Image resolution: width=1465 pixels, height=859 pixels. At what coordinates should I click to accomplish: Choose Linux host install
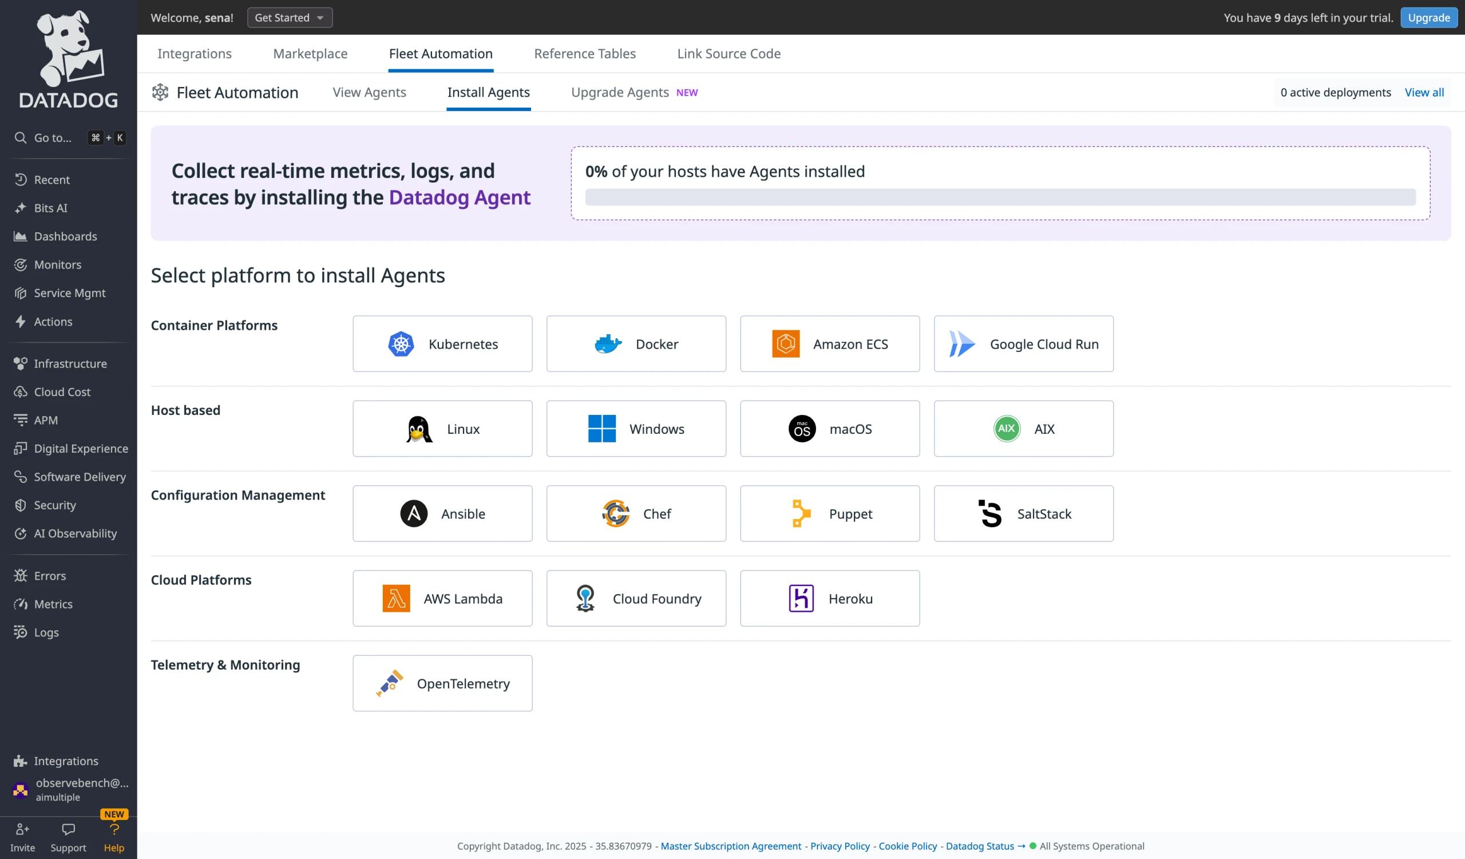tap(442, 428)
